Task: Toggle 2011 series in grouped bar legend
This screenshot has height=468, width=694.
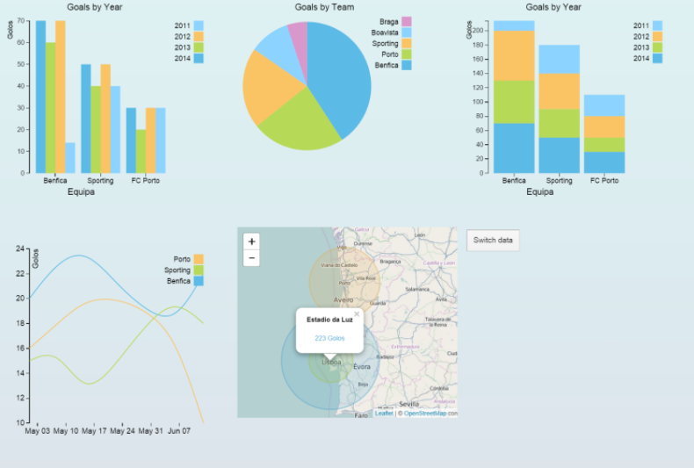Action: (x=199, y=26)
